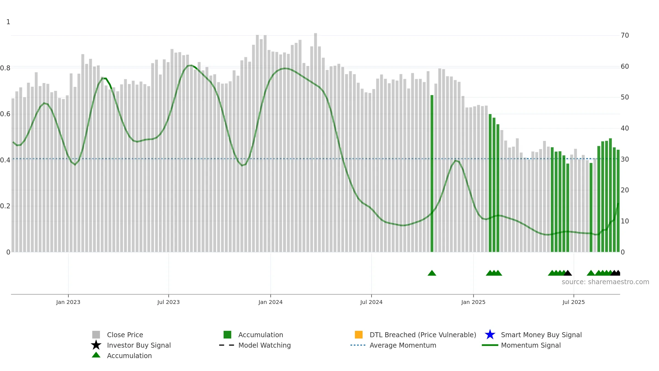Click the green Momentum Signal legend line
The width and height of the screenshot is (659, 371).
point(490,345)
